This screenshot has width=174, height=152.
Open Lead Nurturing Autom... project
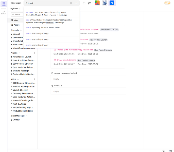[x=23, y=67]
